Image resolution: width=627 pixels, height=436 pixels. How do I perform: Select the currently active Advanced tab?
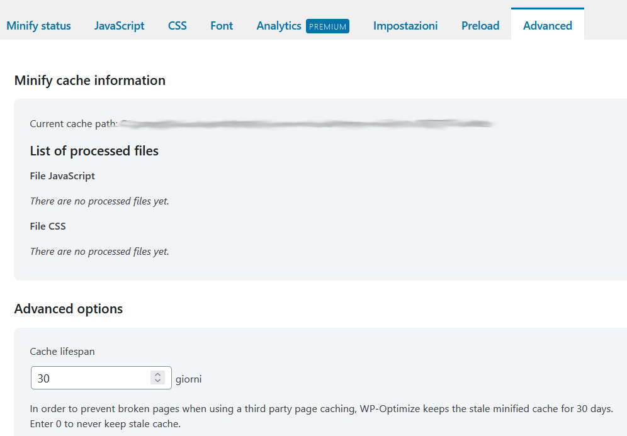tap(547, 26)
